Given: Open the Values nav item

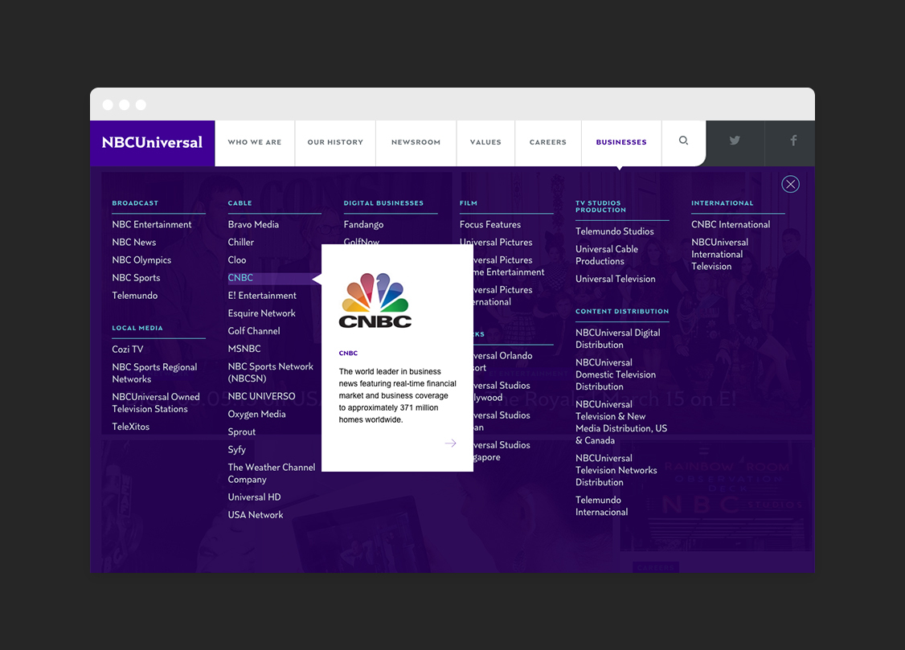Looking at the screenshot, I should [x=485, y=142].
